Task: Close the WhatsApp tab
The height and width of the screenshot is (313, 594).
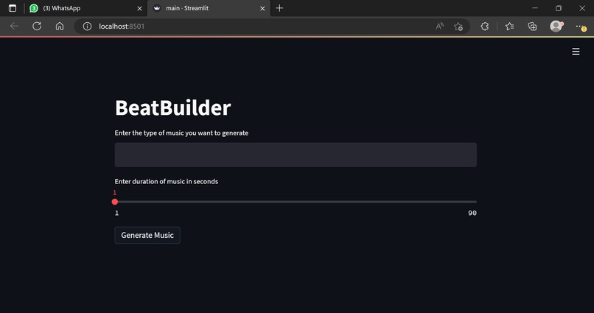Action: point(139,8)
